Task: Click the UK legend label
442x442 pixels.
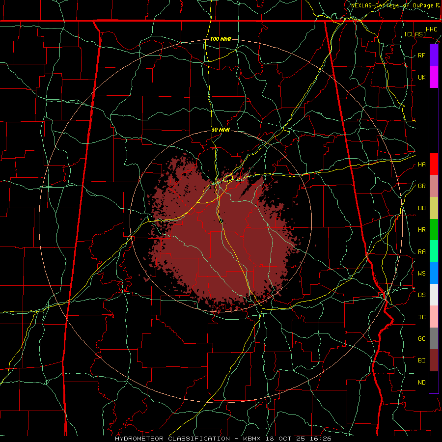Action: 422,77
